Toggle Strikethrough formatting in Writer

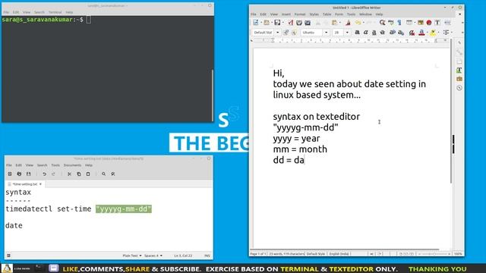click(383, 32)
